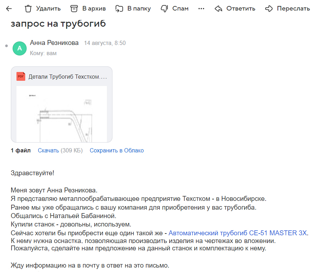This screenshot has height=276, width=315.
Task: Click the thumbs-down Спам icon
Action: tap(164, 9)
